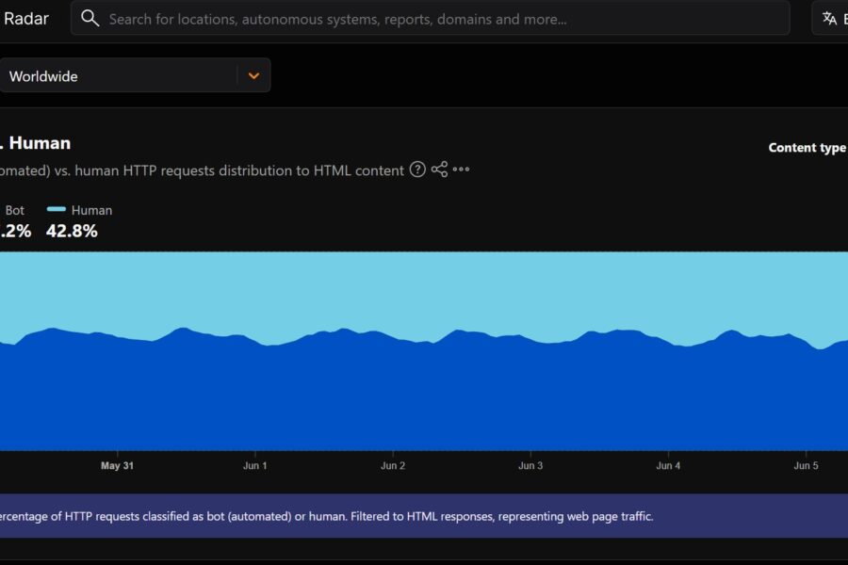The height and width of the screenshot is (565, 848).
Task: Click the search magnifier icon
Action: coord(90,19)
